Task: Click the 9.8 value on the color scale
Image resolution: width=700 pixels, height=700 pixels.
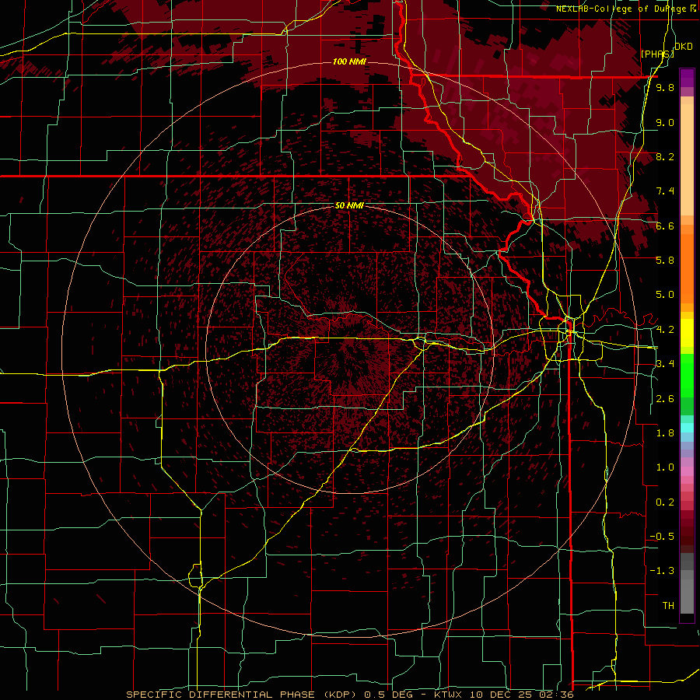Action: pos(665,87)
